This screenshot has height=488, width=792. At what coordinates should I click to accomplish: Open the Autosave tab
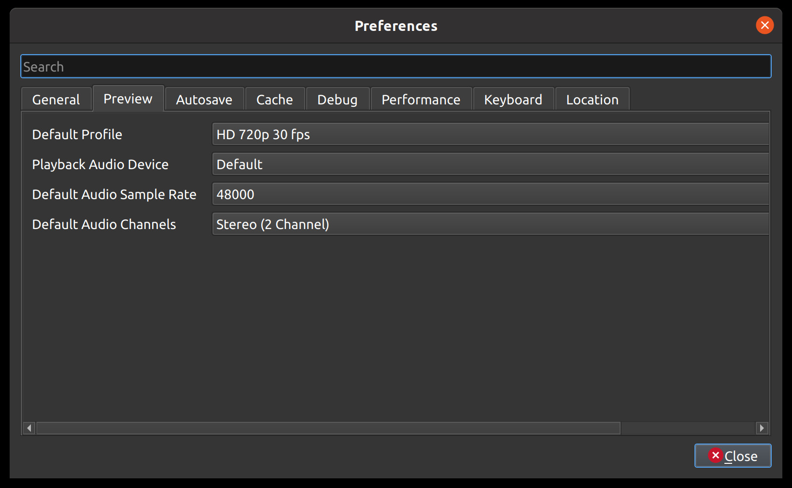click(204, 99)
